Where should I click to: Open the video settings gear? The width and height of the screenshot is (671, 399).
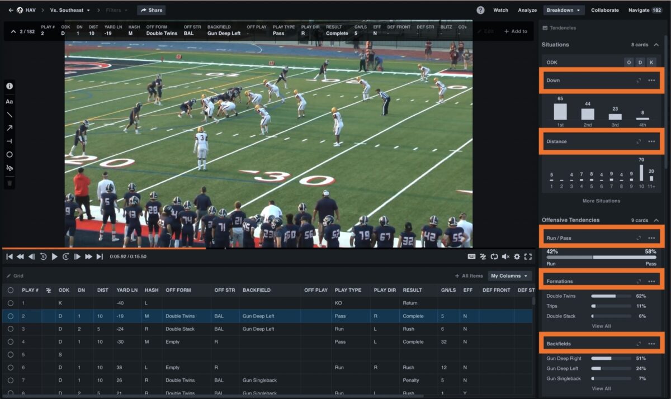pos(518,256)
